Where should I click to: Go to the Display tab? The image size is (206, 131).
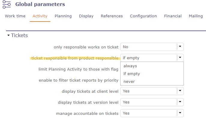86,16
